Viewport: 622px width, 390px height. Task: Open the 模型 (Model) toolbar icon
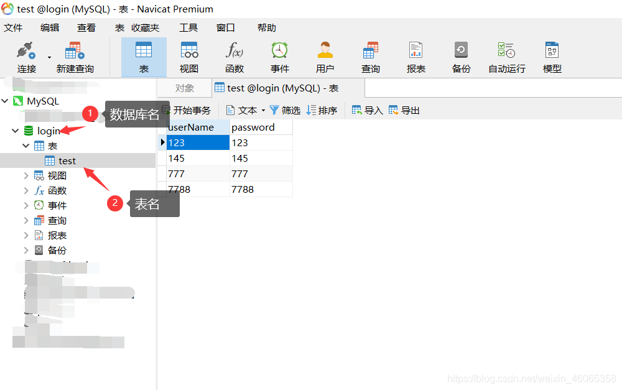click(552, 56)
